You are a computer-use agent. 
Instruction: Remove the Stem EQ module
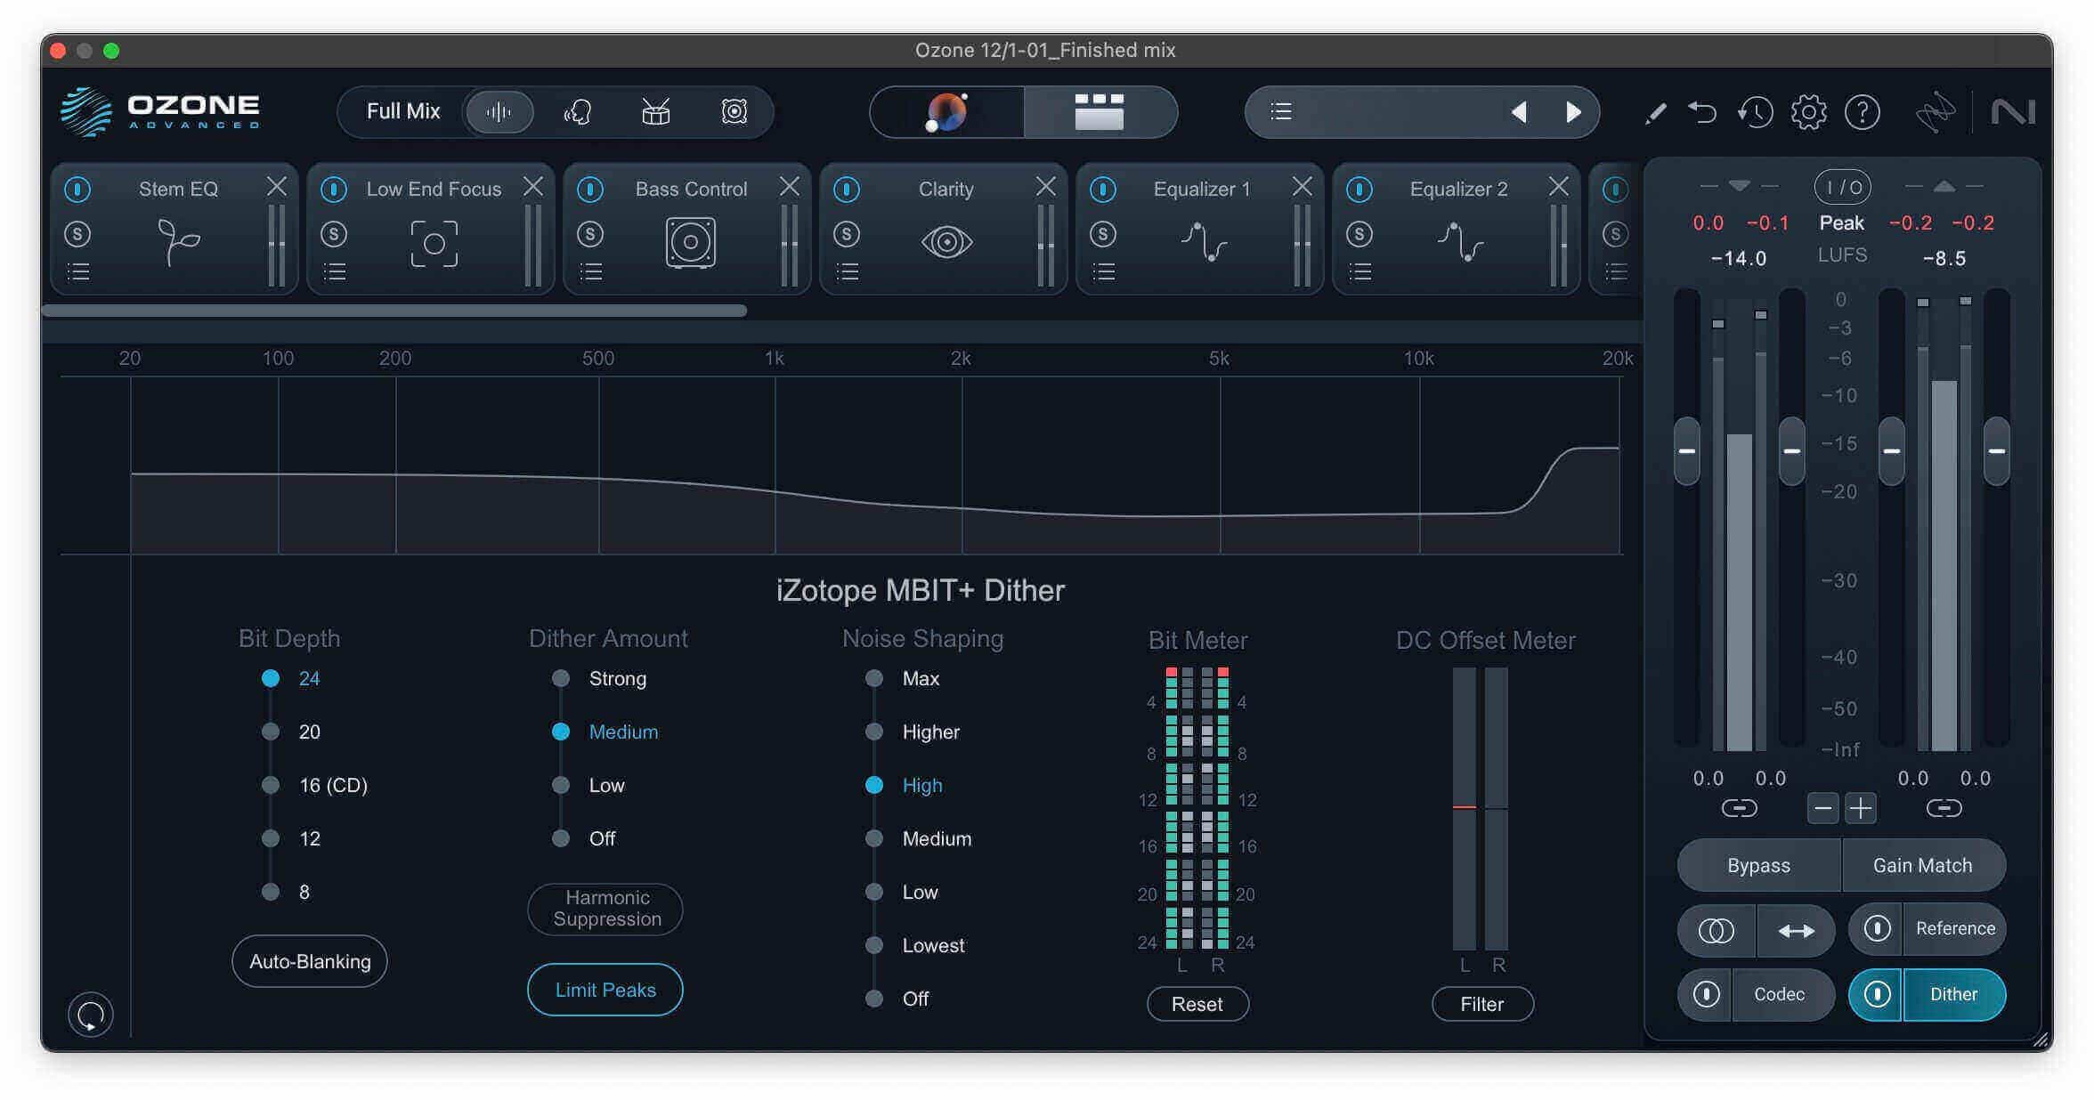click(x=277, y=186)
